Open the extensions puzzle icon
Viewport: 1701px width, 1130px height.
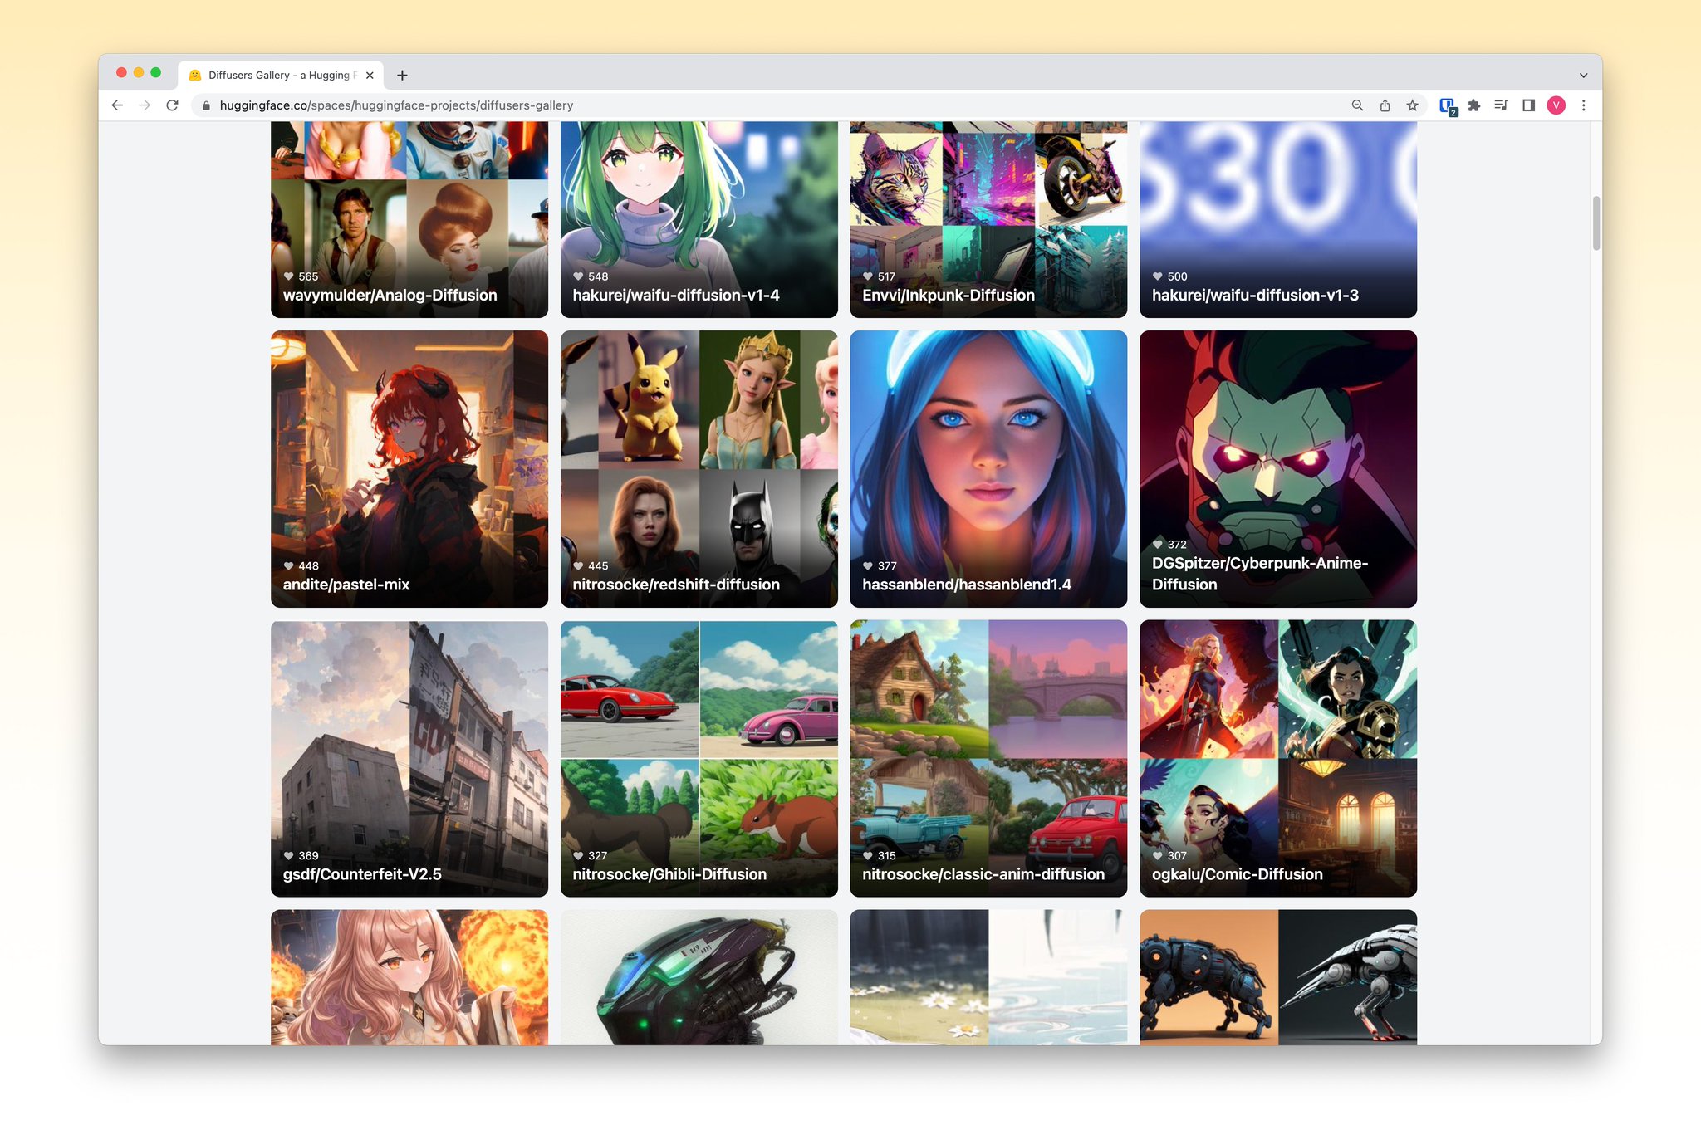click(x=1474, y=105)
